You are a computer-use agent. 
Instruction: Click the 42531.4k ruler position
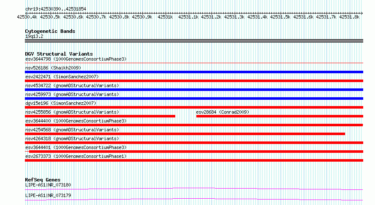[x=257, y=17]
